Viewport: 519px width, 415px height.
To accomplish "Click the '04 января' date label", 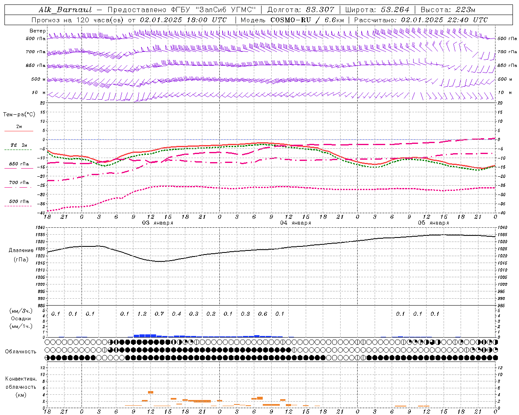I will pyautogui.click(x=296, y=223).
